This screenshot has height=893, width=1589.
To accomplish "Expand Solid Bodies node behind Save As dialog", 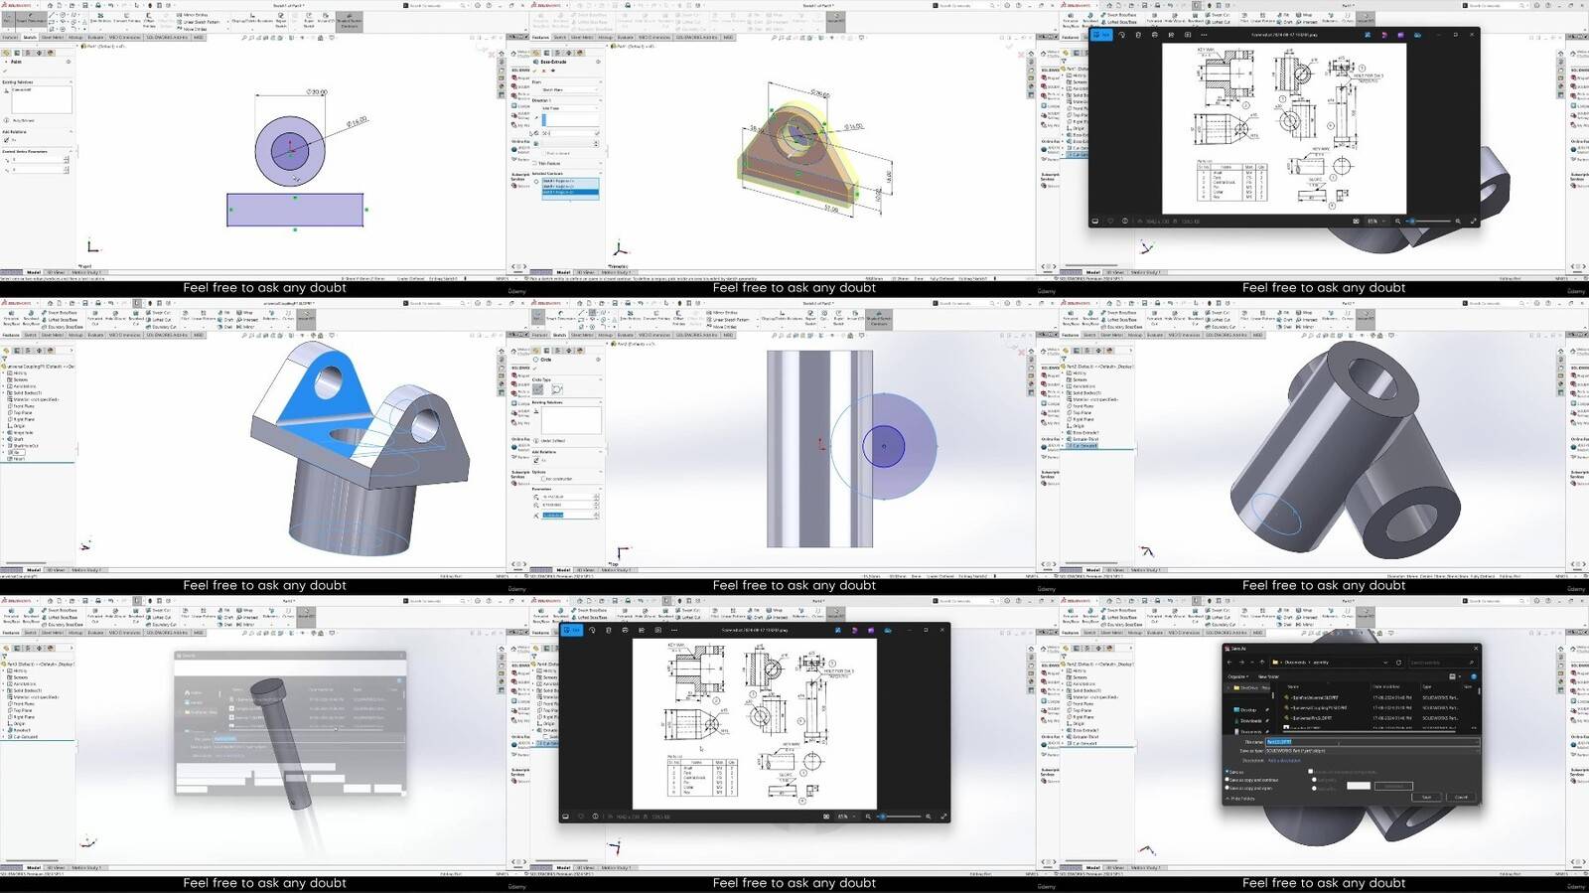I will click(1064, 690).
